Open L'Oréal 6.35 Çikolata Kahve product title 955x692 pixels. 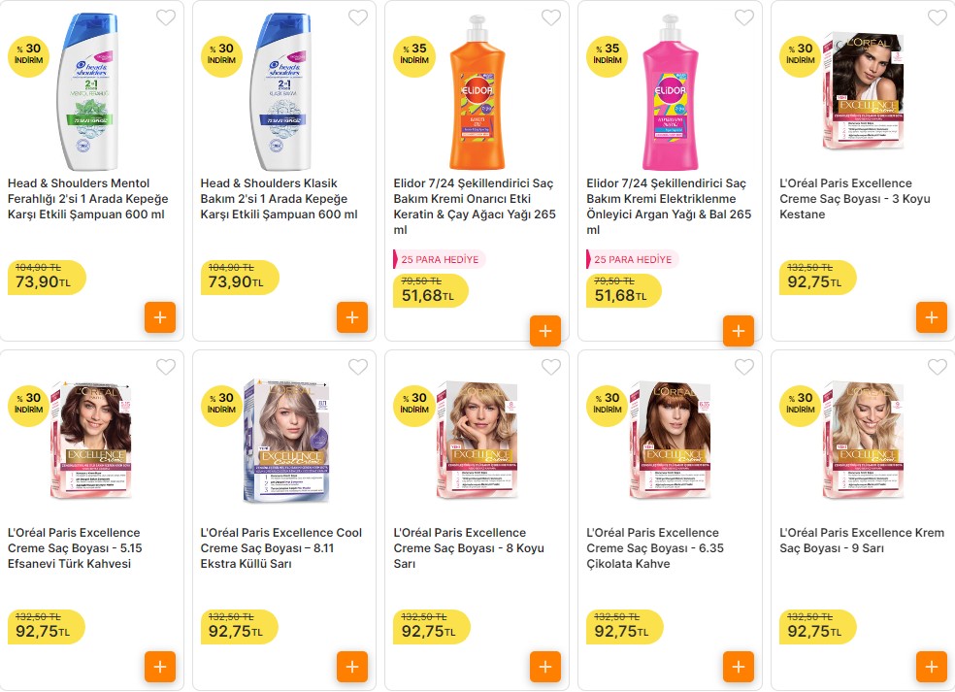[655, 548]
